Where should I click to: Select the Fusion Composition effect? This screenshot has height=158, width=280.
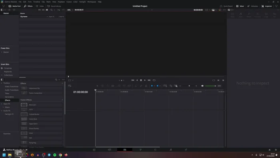[42, 93]
